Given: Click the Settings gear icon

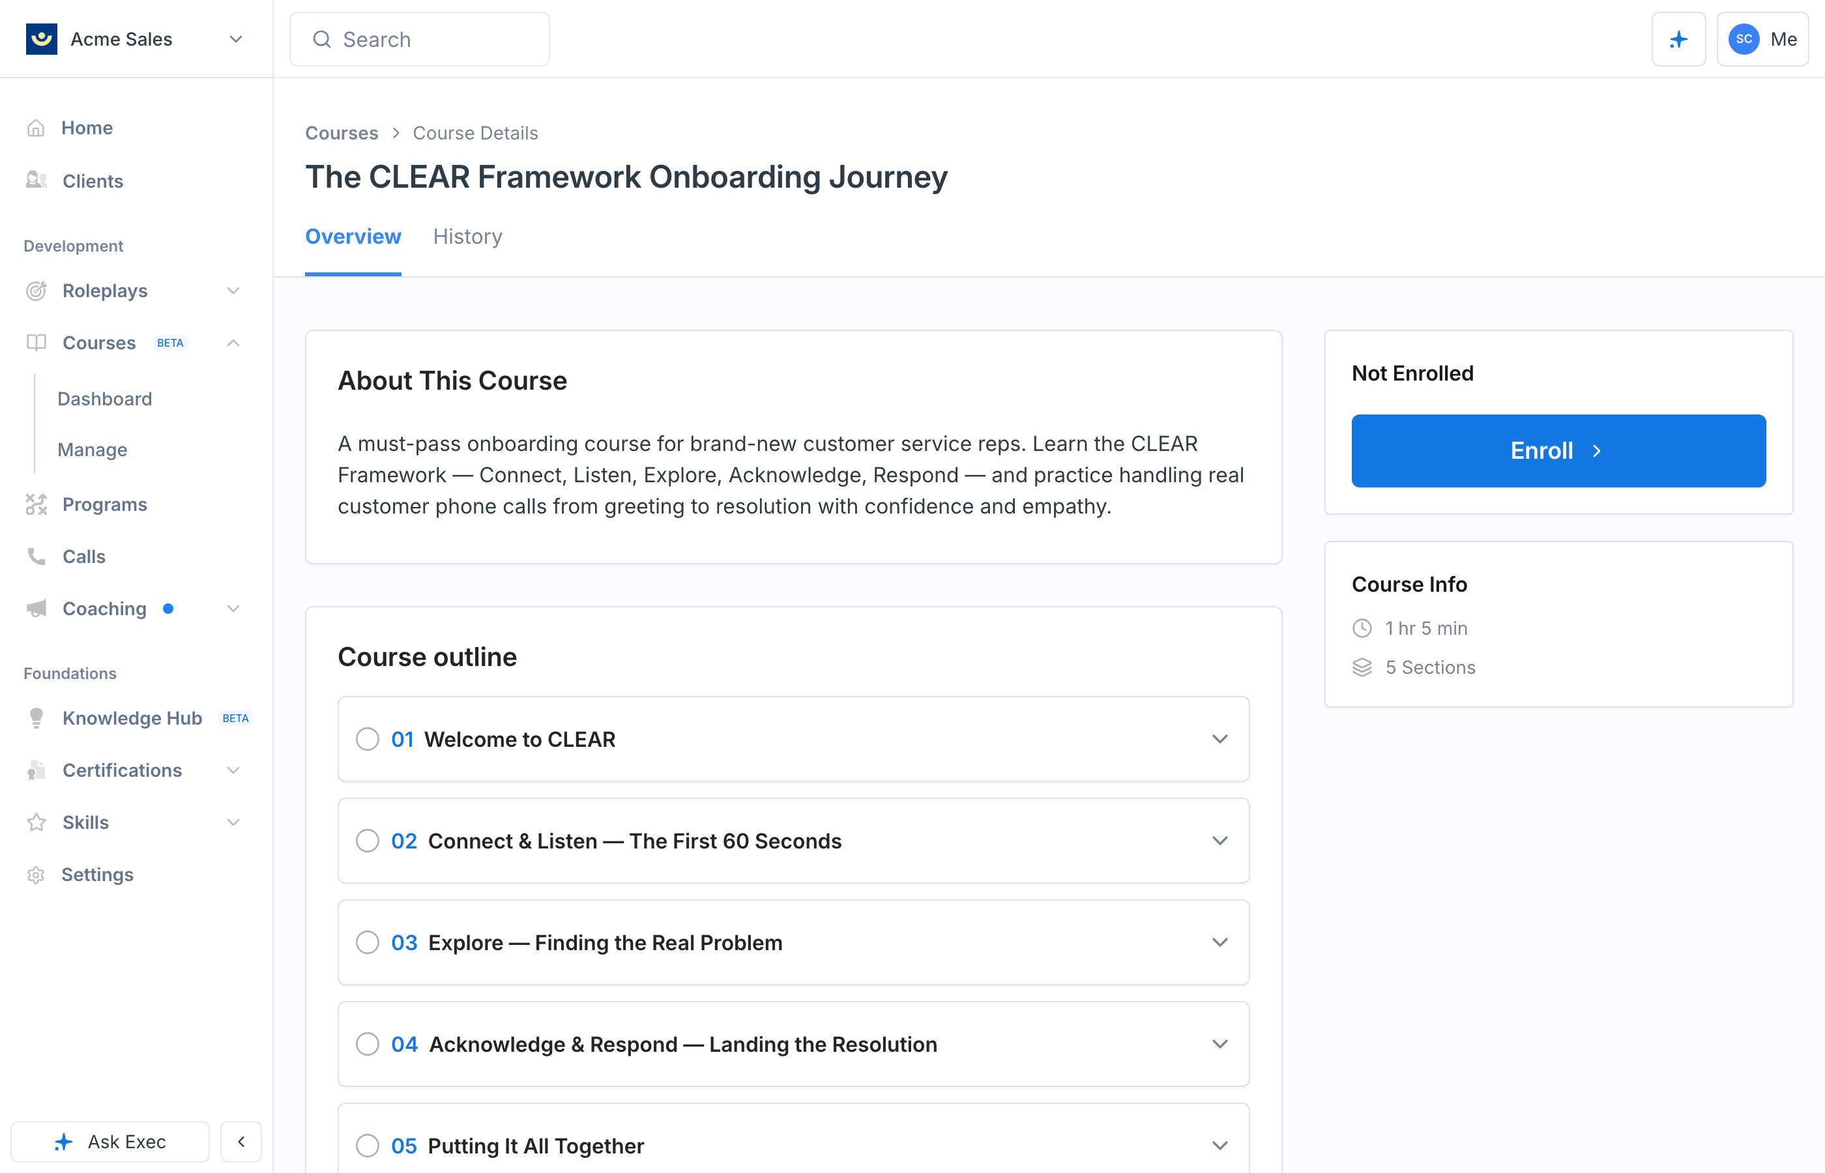Looking at the screenshot, I should (36, 875).
